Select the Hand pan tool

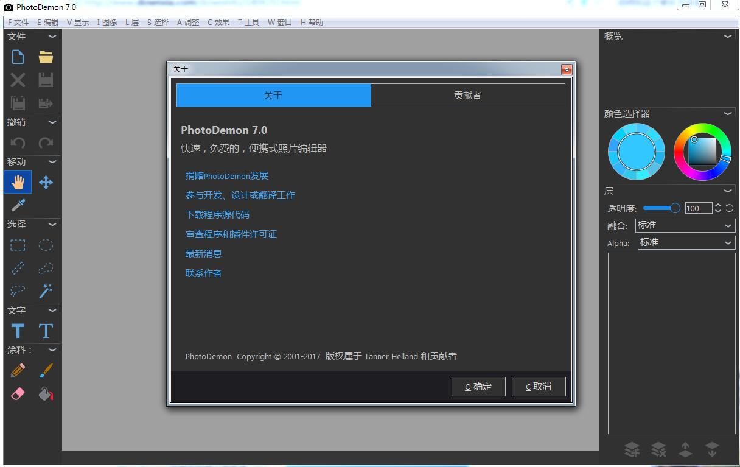[18, 182]
